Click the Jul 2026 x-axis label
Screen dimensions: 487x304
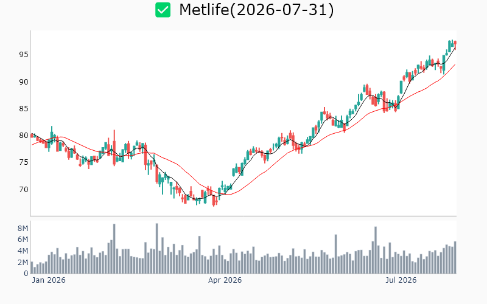click(401, 280)
